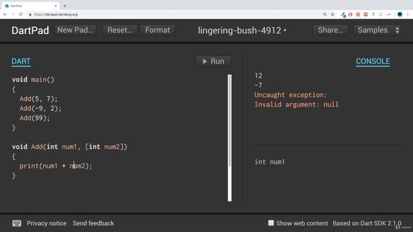Click the line 'Add(99);'

(x=35, y=118)
